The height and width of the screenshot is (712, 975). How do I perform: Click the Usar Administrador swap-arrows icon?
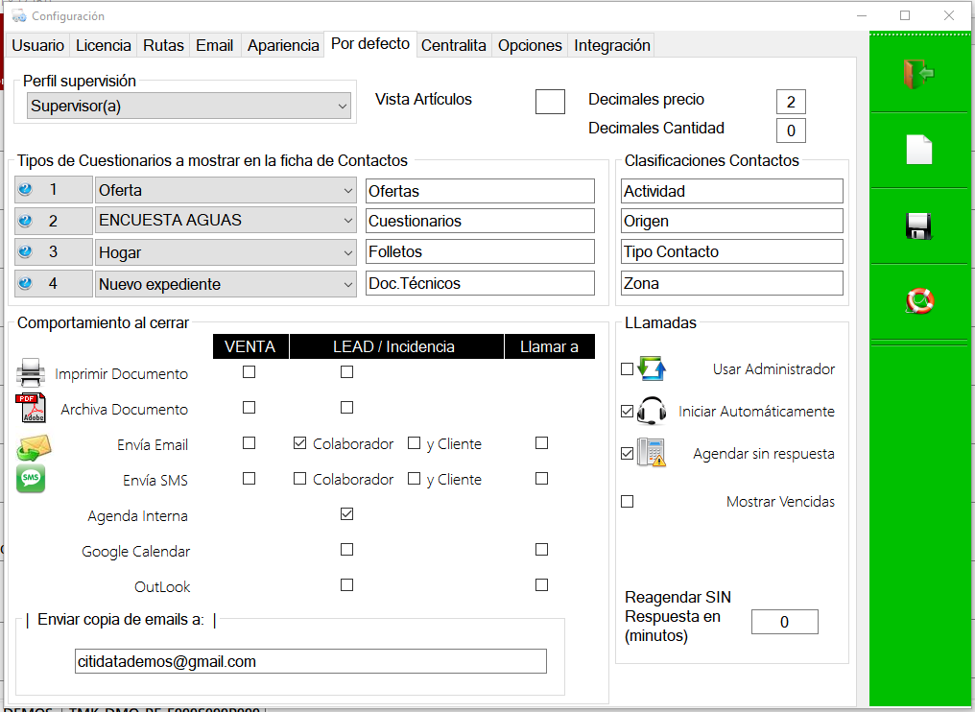(652, 368)
